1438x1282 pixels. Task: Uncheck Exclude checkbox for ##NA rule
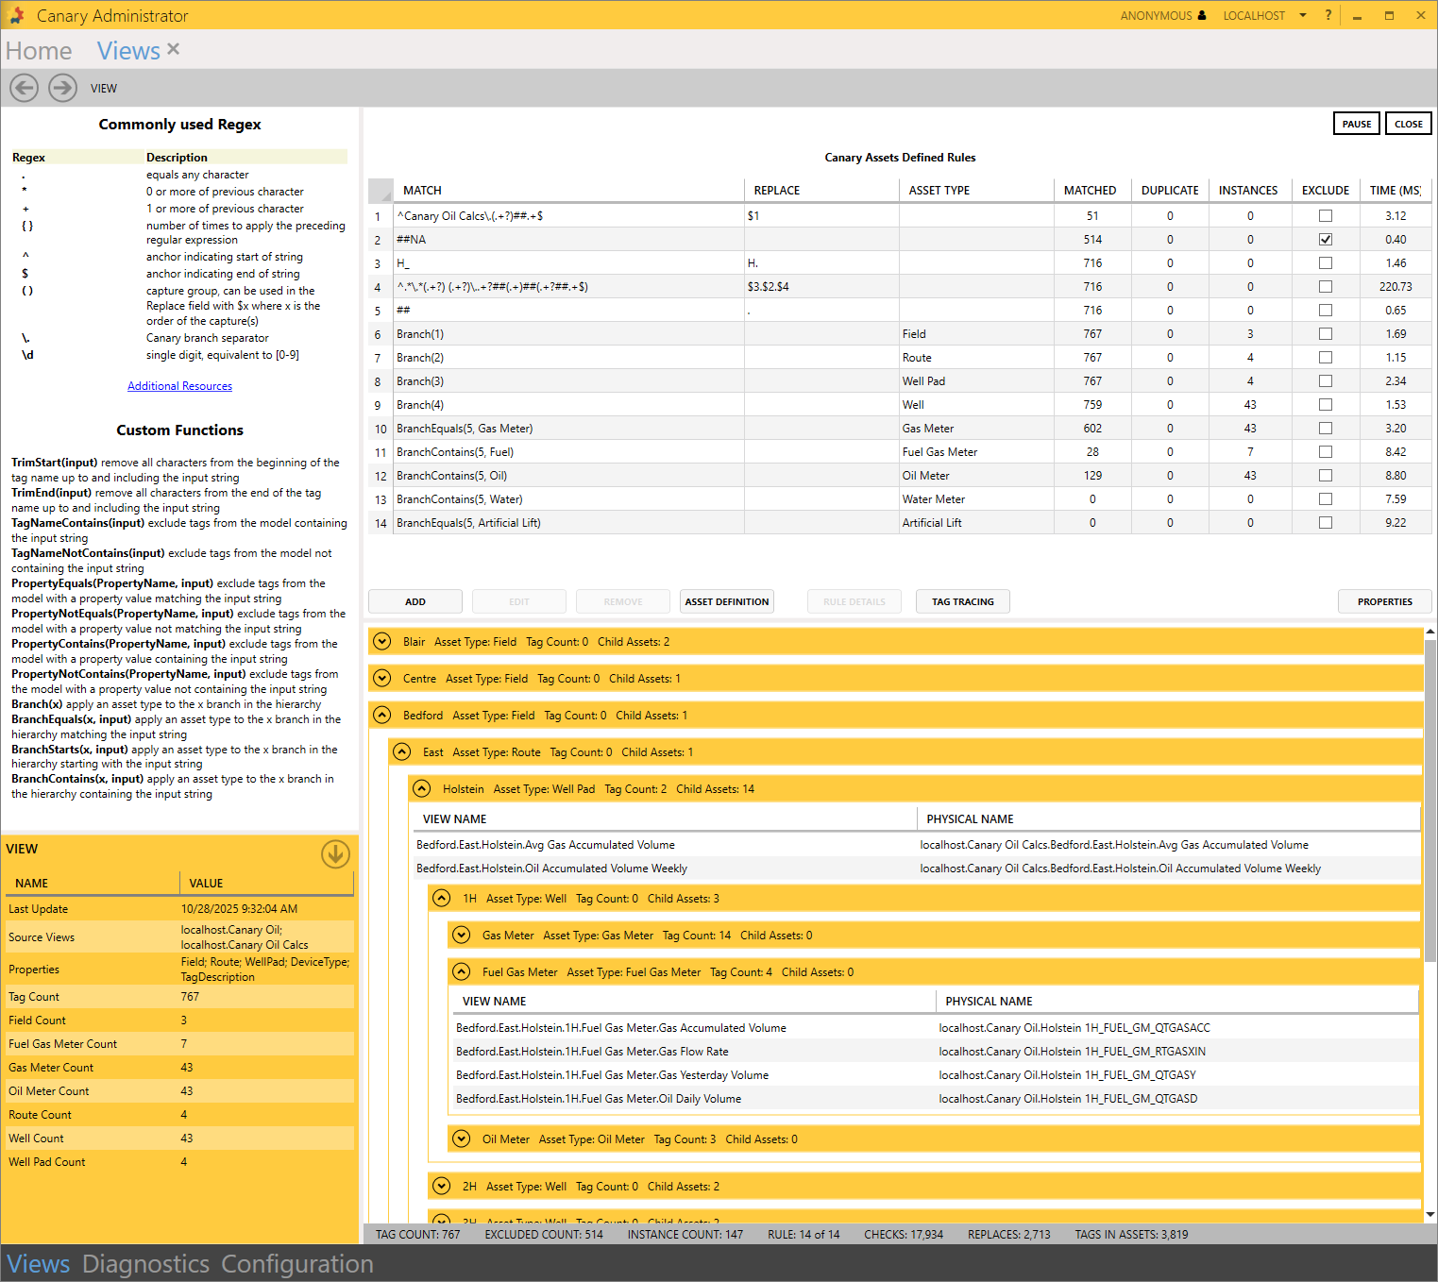1326,240
